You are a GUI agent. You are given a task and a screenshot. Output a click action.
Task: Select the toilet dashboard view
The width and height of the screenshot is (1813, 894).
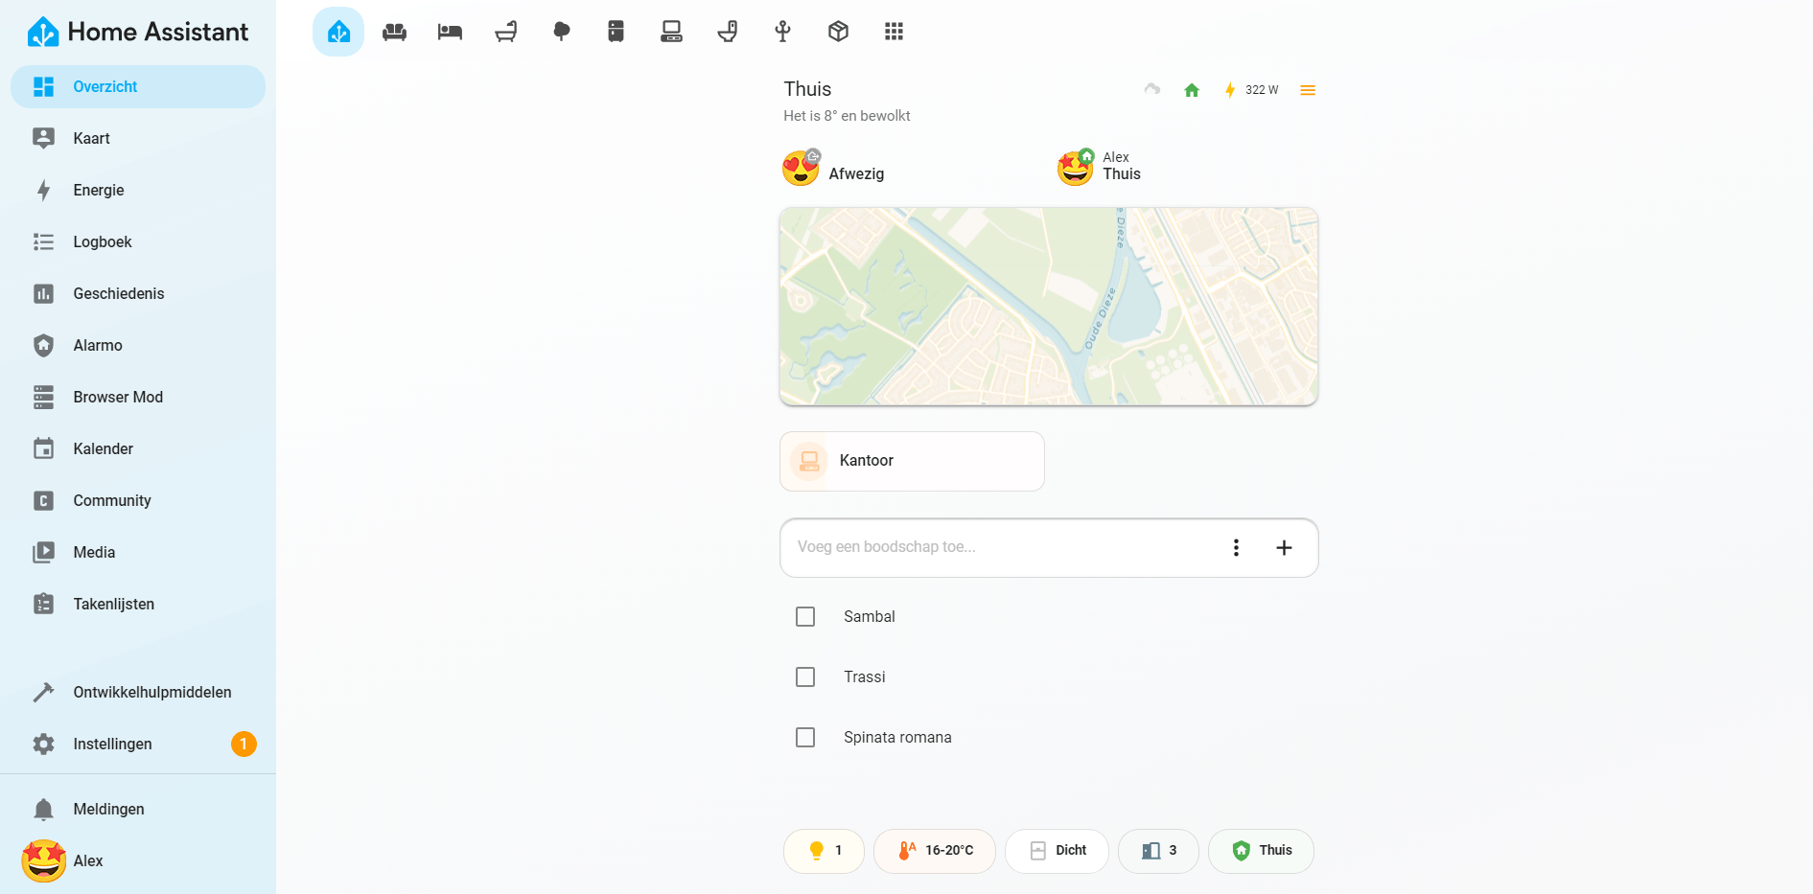coord(728,31)
